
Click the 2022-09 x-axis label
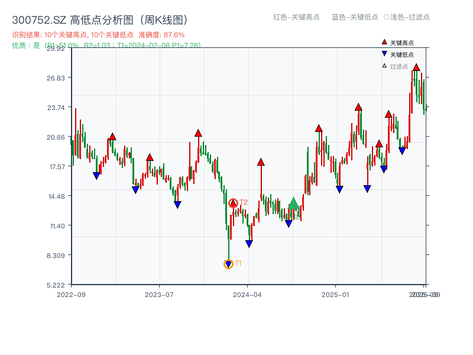[71, 295]
